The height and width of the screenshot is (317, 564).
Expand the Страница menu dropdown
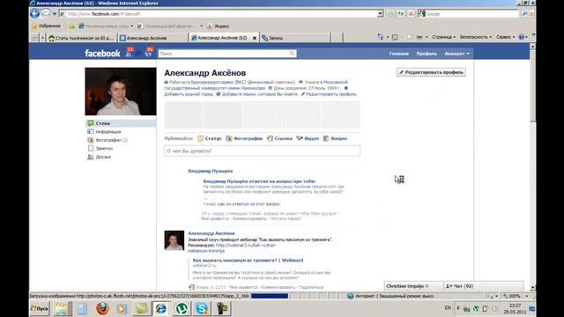tap(443, 37)
